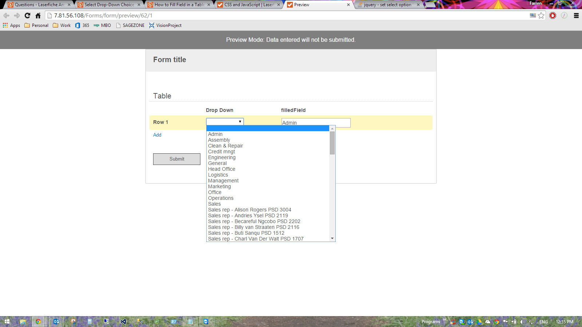Viewport: 582px width, 327px height.
Task: Click the dropdown list scrollbar thumb
Action: point(332,143)
